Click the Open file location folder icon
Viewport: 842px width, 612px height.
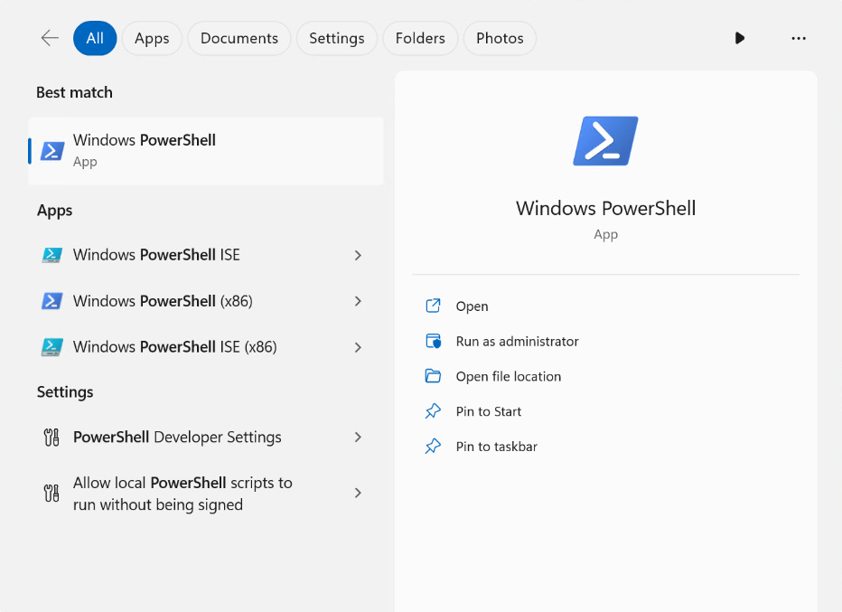pyautogui.click(x=433, y=376)
